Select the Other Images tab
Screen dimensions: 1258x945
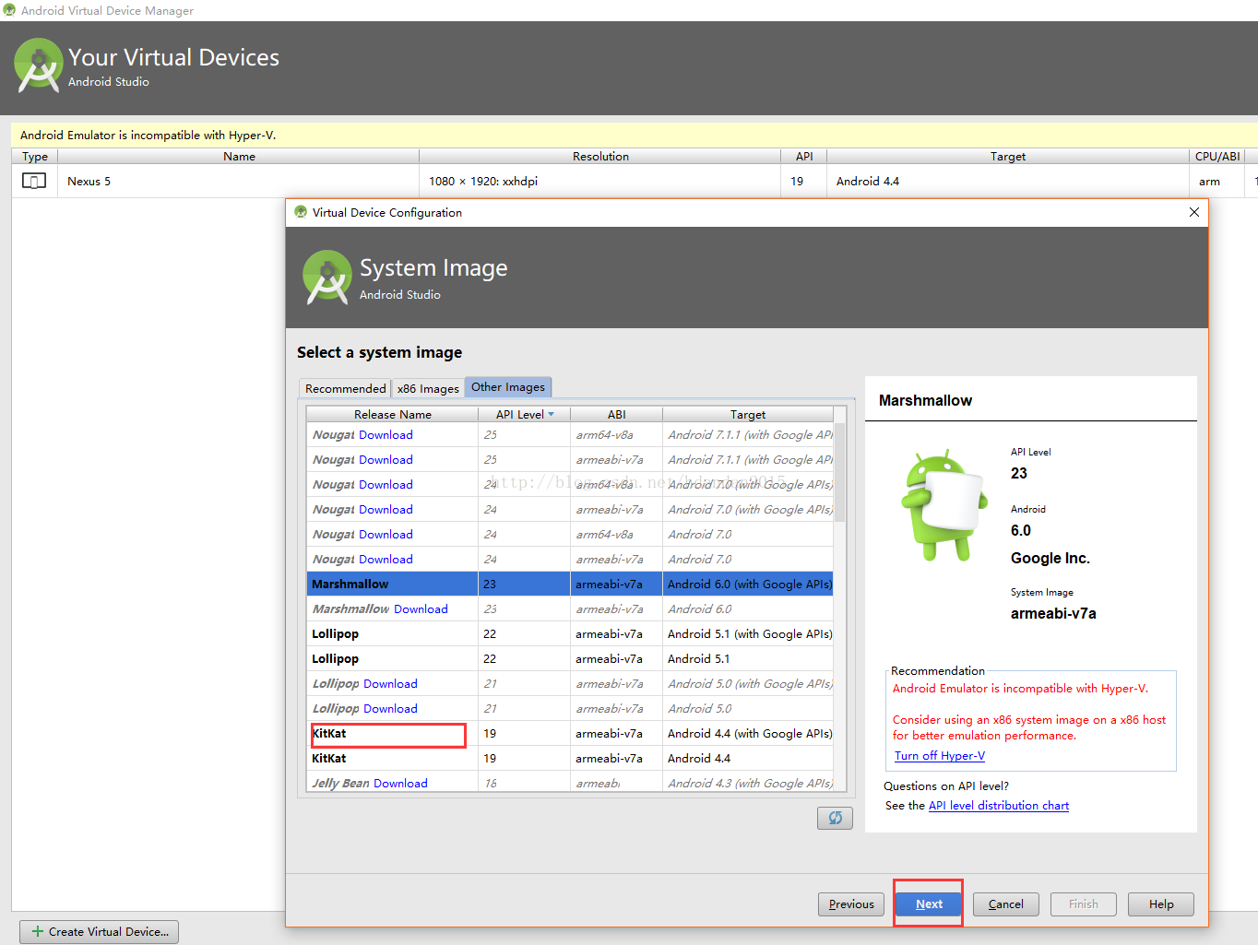pyautogui.click(x=508, y=387)
